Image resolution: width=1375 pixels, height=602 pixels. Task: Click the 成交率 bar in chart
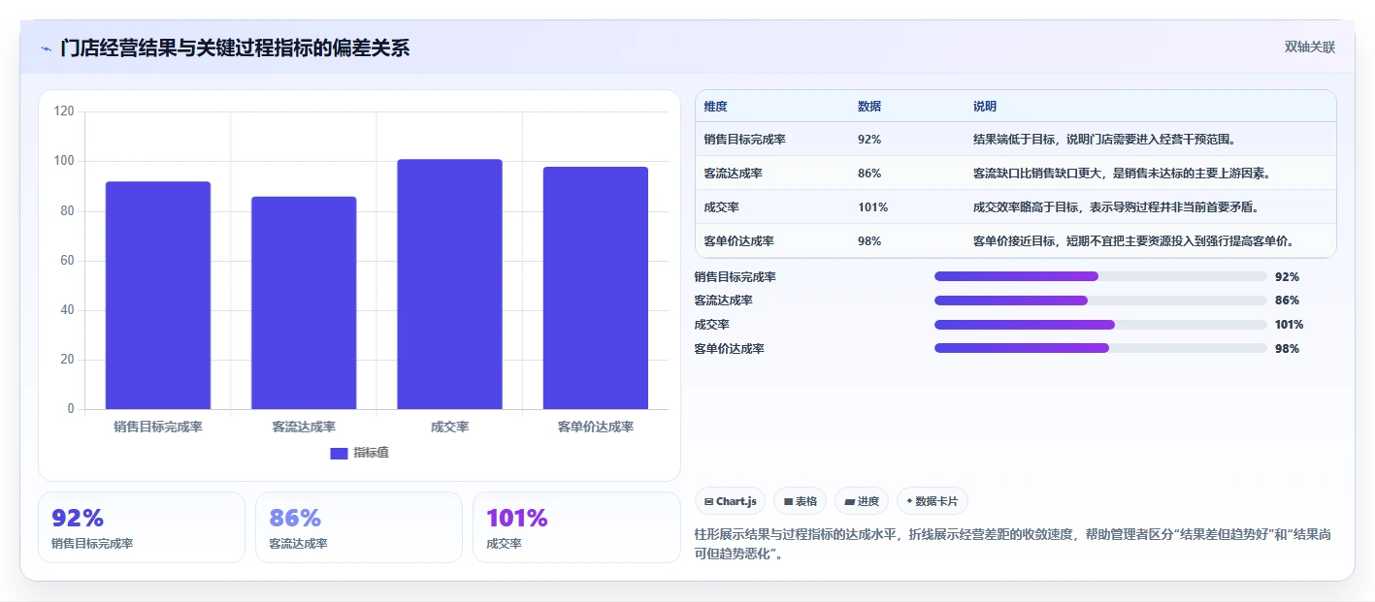coord(449,284)
